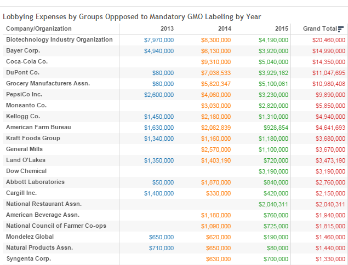Click the 2015 column header
The height and width of the screenshot is (265, 348).
pyautogui.click(x=282, y=28)
